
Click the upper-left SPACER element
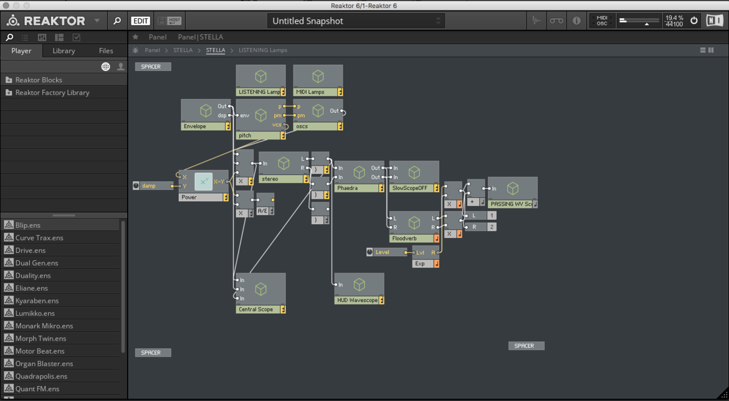153,67
